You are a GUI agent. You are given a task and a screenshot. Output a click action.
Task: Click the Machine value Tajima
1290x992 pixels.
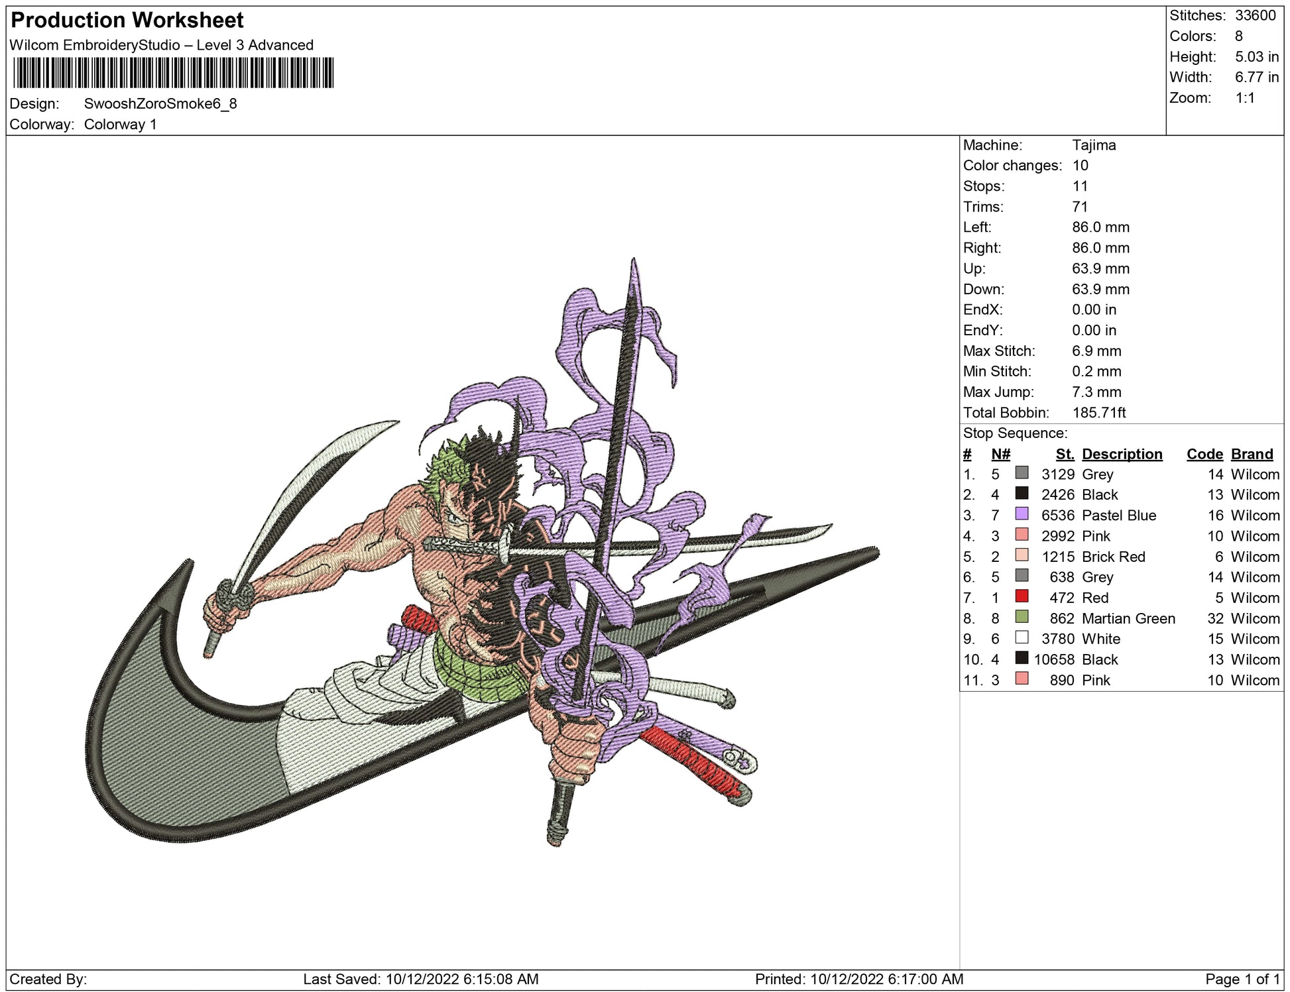[1094, 145]
